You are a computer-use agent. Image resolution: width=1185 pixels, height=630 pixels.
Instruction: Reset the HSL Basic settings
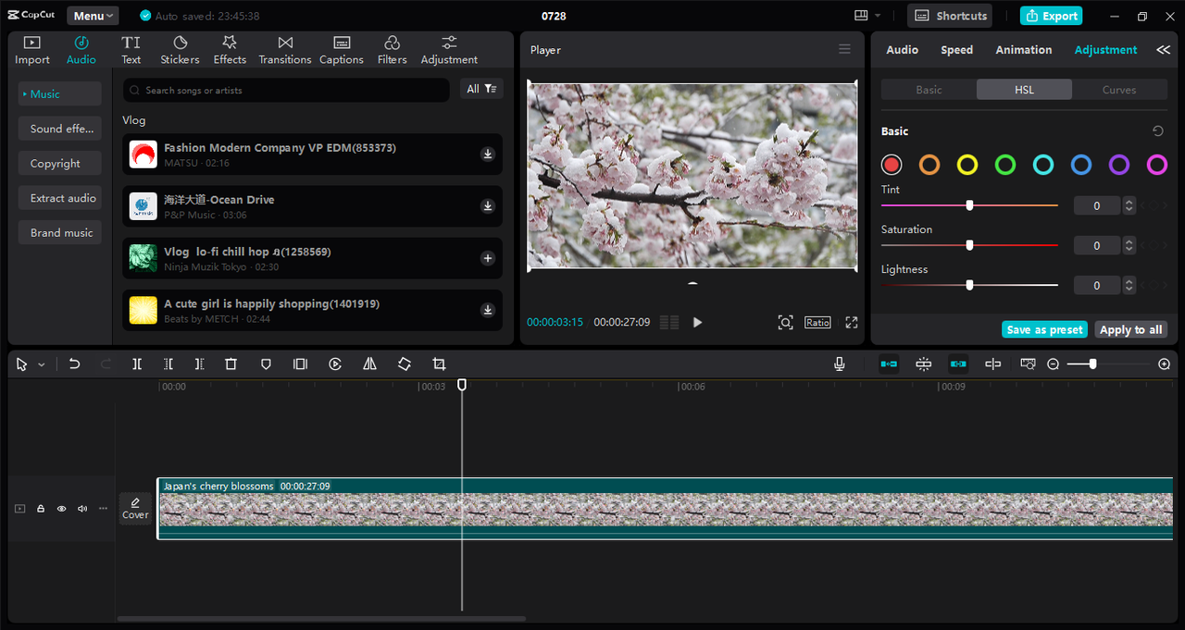coord(1157,131)
